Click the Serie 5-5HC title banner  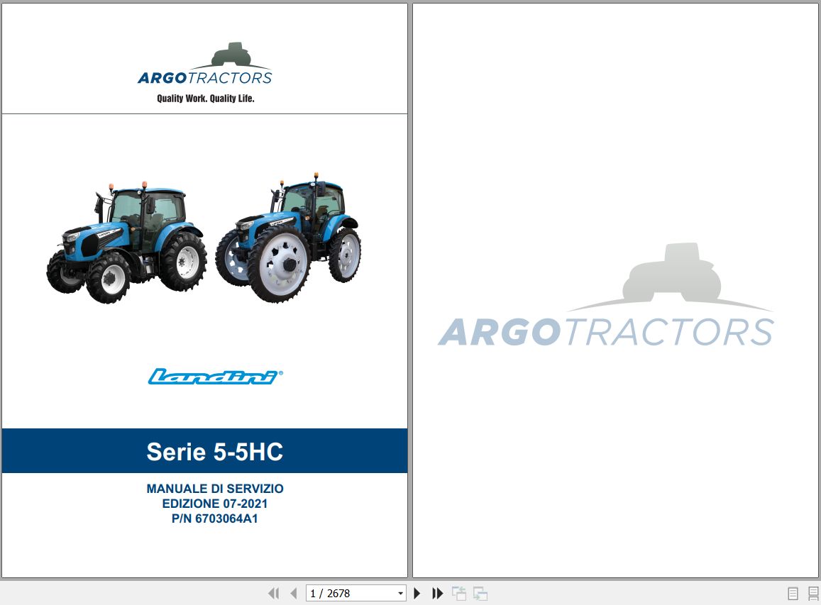tap(205, 451)
